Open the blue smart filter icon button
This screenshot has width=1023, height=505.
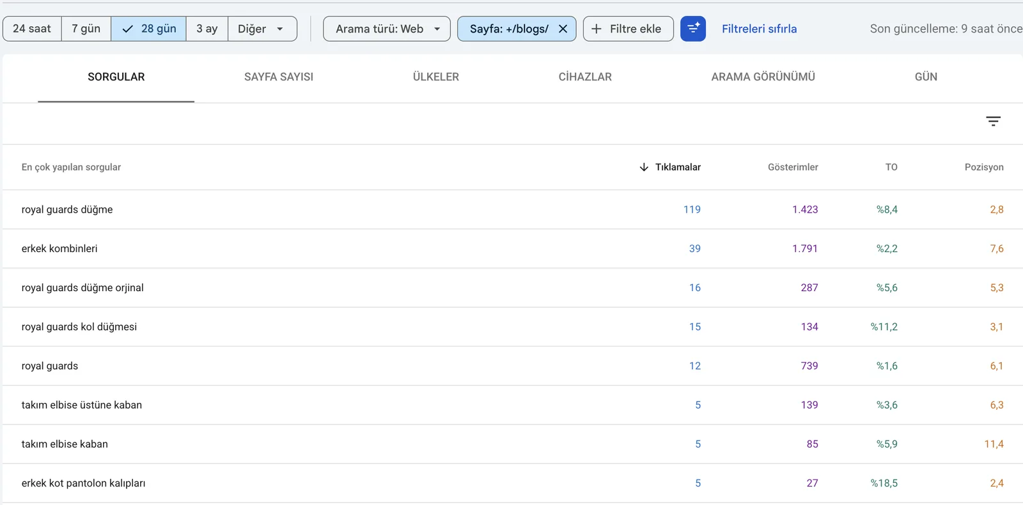click(692, 29)
